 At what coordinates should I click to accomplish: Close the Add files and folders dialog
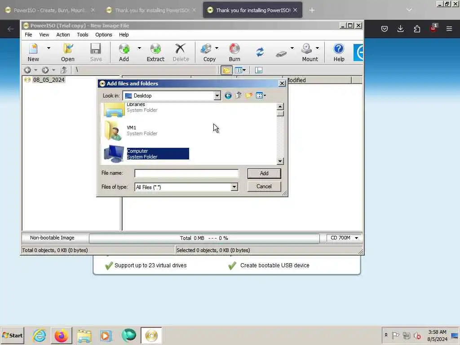[x=282, y=83]
